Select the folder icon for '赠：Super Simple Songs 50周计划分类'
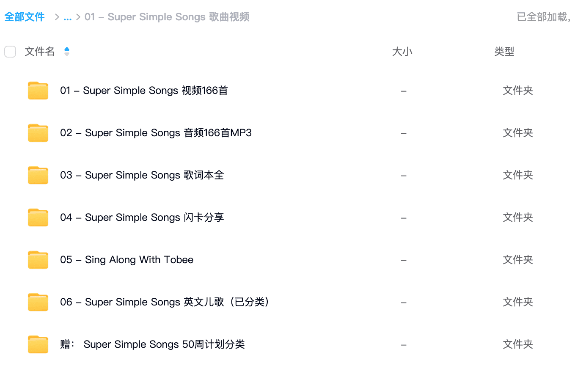The width and height of the screenshot is (572, 374). coord(38,344)
